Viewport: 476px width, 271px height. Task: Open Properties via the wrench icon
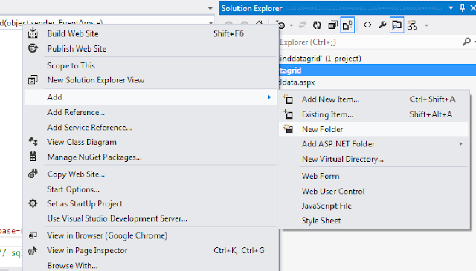pyautogui.click(x=382, y=25)
